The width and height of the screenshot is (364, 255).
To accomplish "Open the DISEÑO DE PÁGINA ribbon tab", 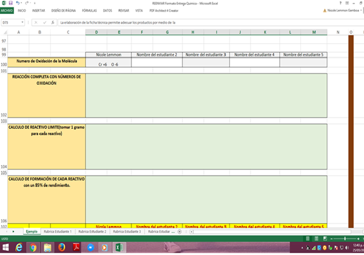I will click(x=64, y=11).
